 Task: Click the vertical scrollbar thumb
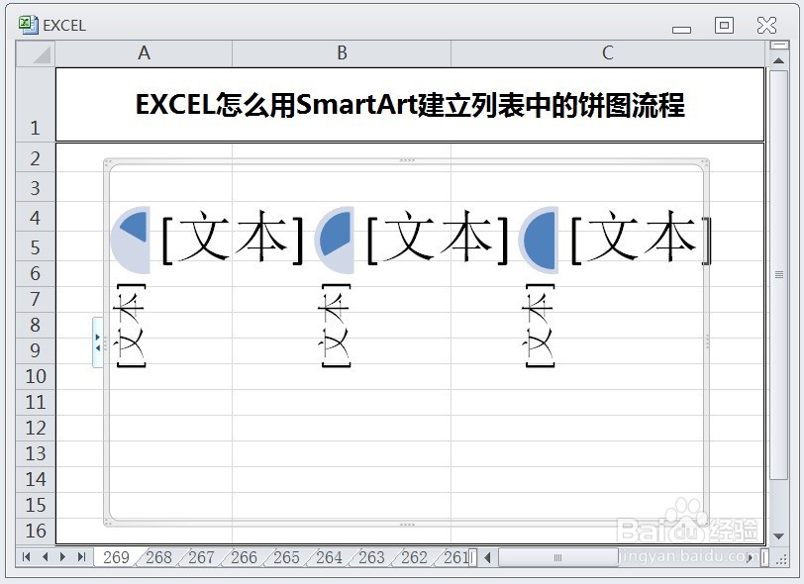(x=779, y=275)
